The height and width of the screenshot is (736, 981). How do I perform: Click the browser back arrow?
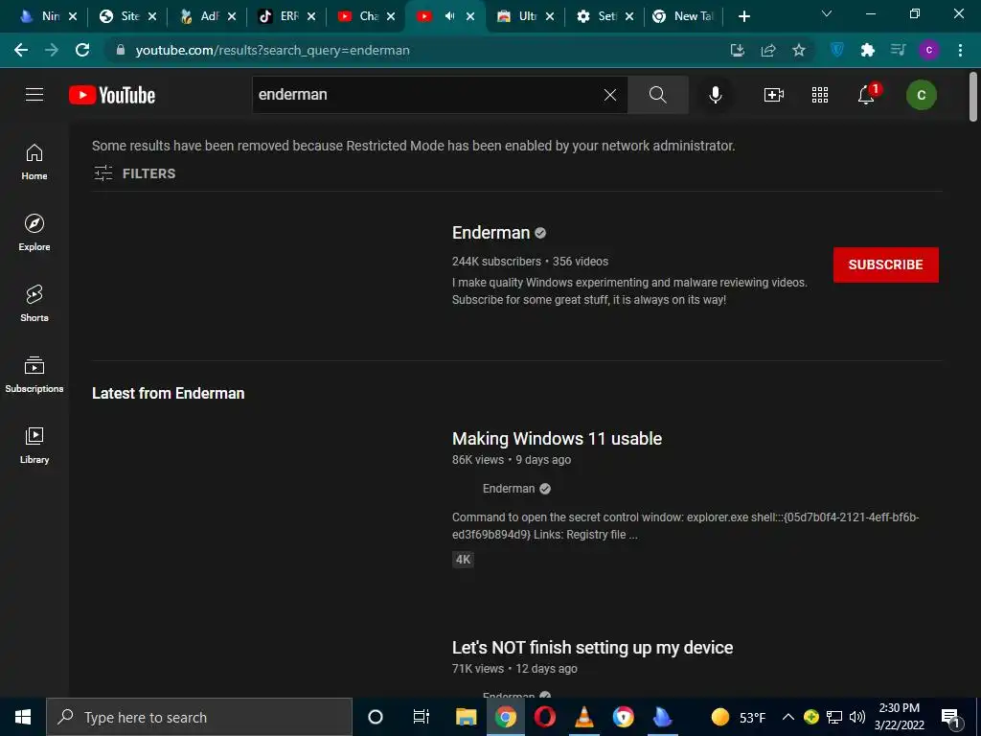[21, 50]
